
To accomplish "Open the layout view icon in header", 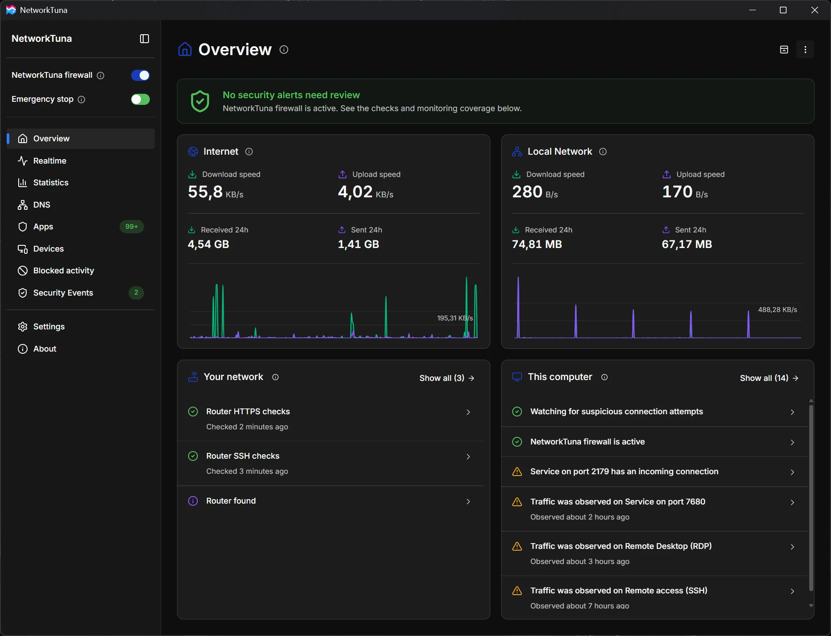I will pos(784,49).
